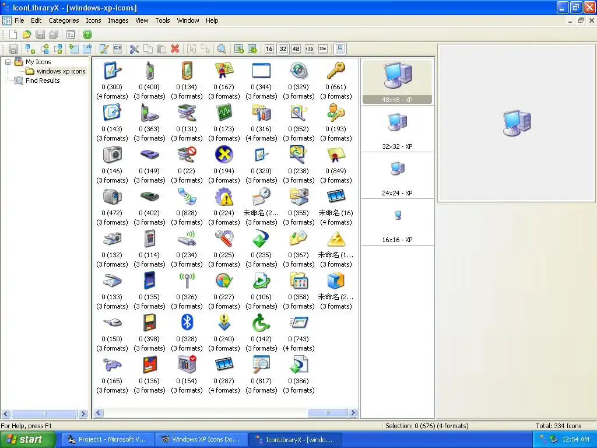Toggle the preview pane toolbar button
This screenshot has width=597, height=448.
click(x=340, y=49)
